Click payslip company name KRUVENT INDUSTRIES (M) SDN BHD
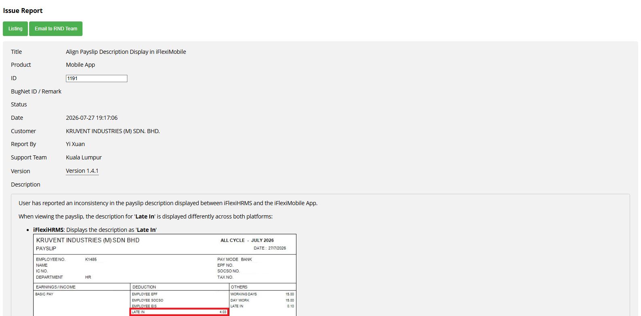Image resolution: width=641 pixels, height=316 pixels. pos(88,240)
